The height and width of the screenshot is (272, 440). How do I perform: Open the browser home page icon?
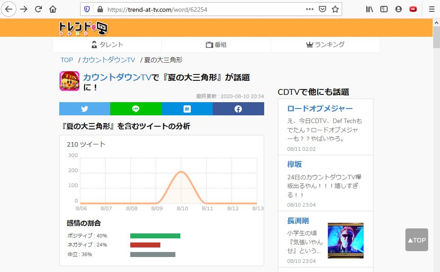point(53,9)
